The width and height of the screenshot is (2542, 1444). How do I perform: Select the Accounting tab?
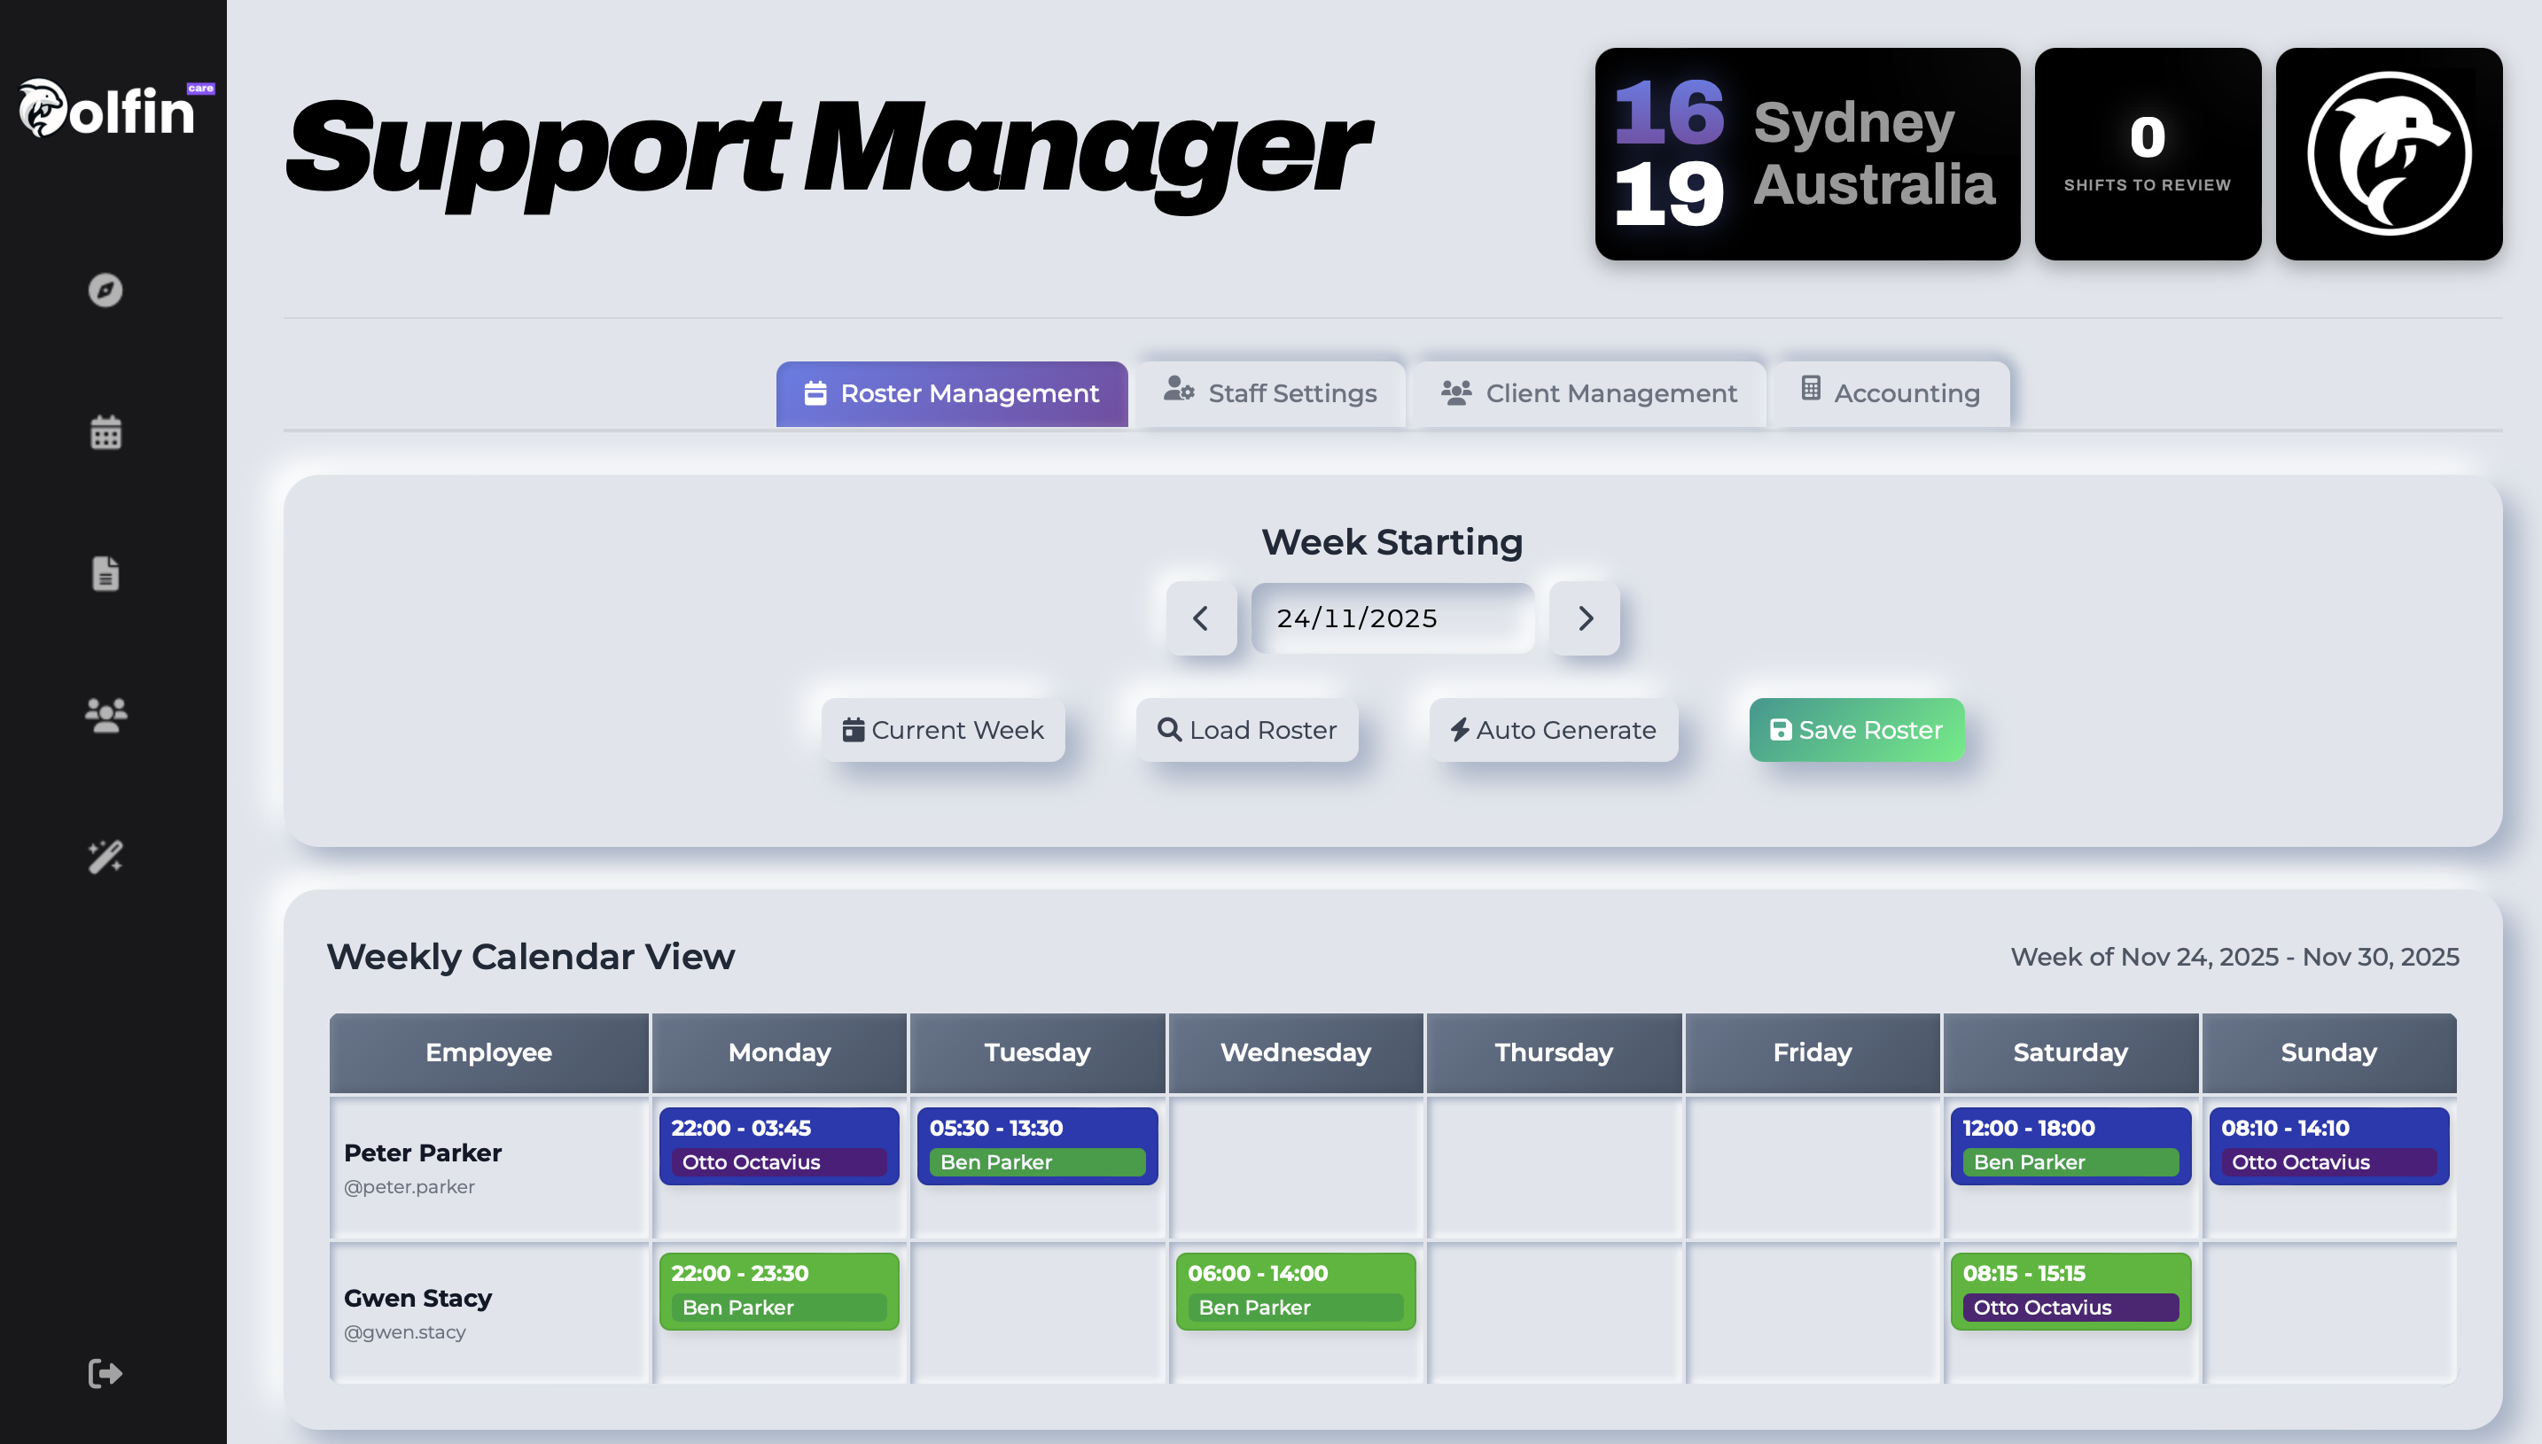[x=1891, y=393]
